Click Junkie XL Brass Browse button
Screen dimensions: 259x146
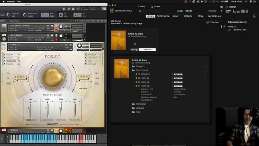click(147, 49)
